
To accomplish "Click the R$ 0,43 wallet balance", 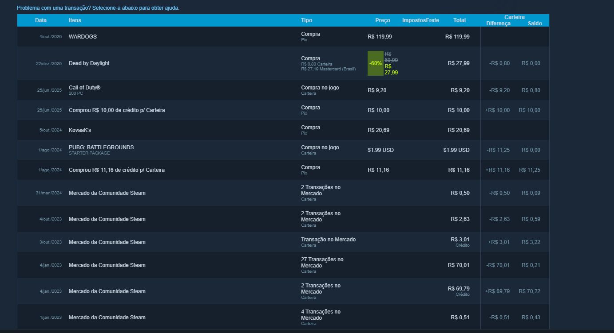I will coord(531,318).
